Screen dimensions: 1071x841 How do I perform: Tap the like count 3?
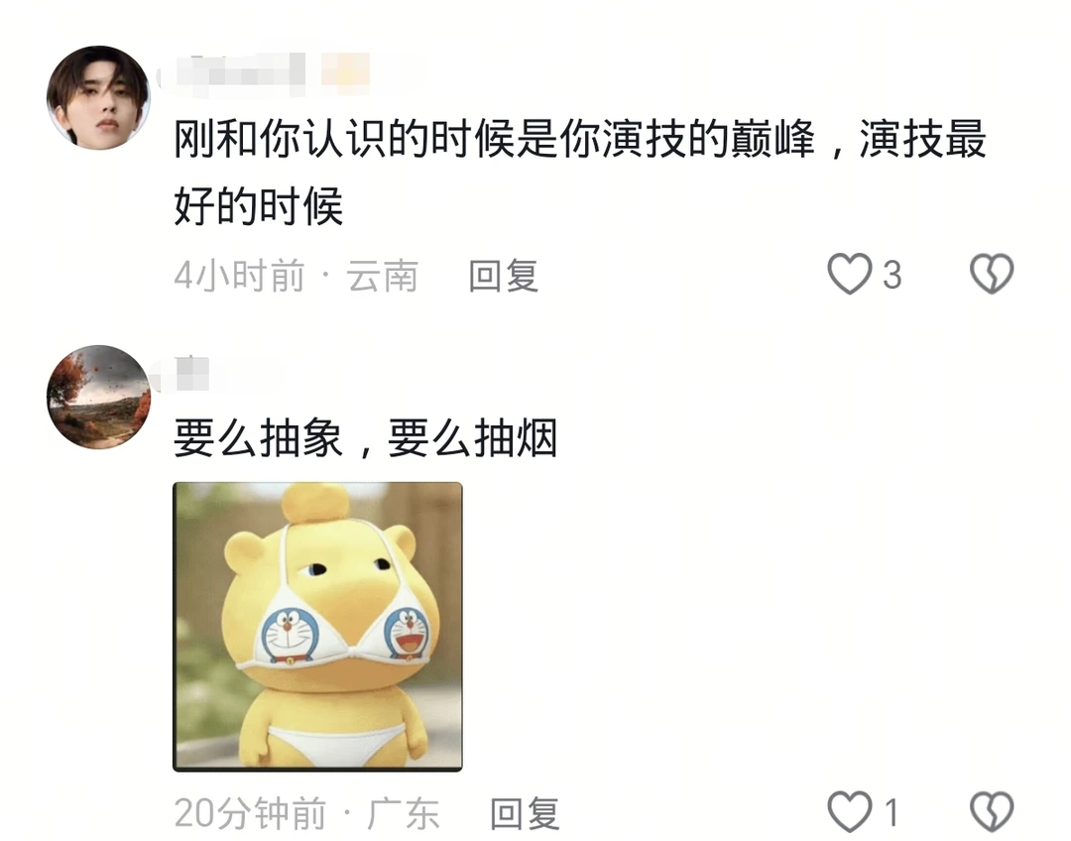892,276
